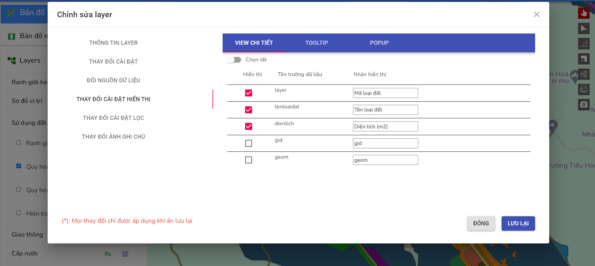Uncheck the layer field visibility checkbox
The width and height of the screenshot is (595, 266).
(249, 93)
